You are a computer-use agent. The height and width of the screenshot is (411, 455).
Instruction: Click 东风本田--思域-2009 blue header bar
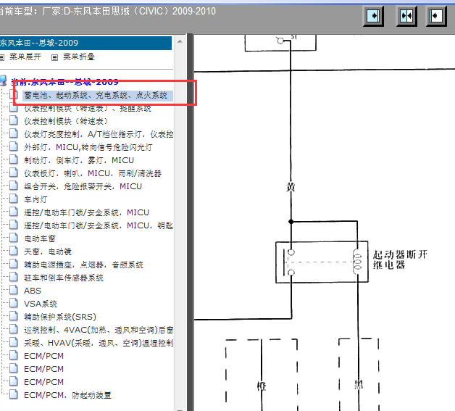click(x=85, y=43)
